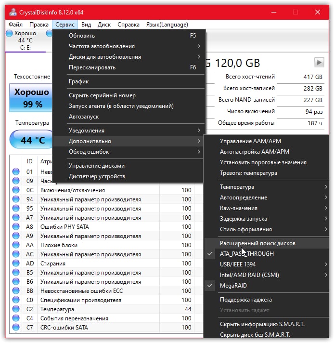Click the 44 °C temperature button

(x=32, y=140)
